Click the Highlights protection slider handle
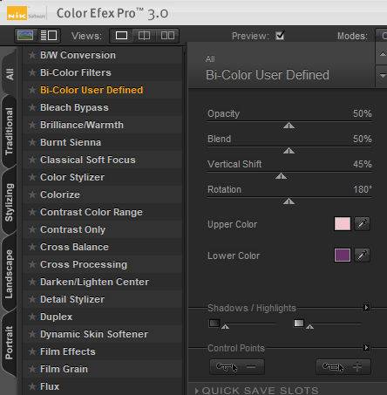 [309, 327]
